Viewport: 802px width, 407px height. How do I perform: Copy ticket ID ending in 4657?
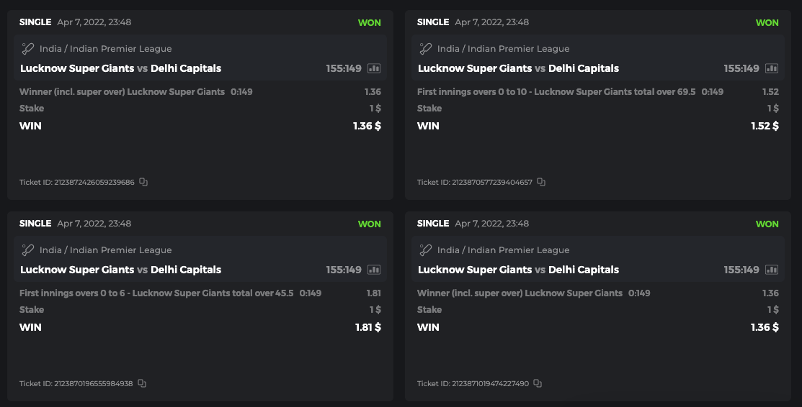[541, 182]
